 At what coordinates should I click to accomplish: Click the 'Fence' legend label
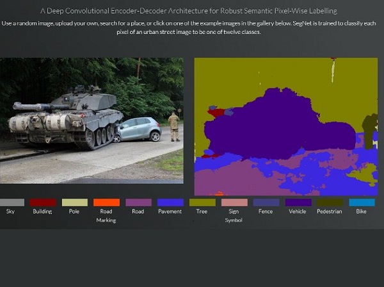[x=266, y=211]
